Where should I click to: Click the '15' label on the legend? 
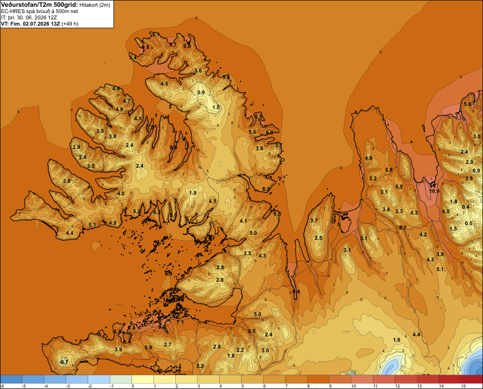coord(463,386)
